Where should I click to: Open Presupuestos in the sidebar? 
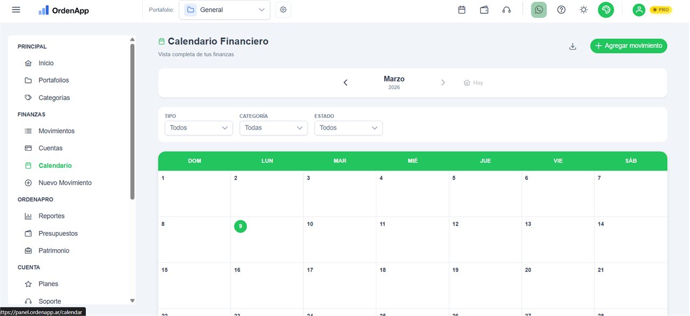(x=58, y=234)
